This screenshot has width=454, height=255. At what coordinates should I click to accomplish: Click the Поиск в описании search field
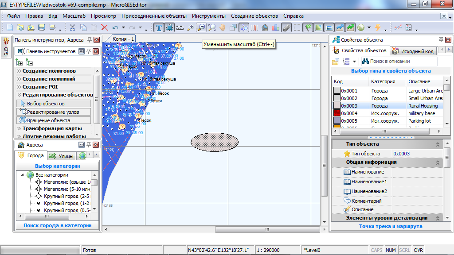(x=403, y=61)
